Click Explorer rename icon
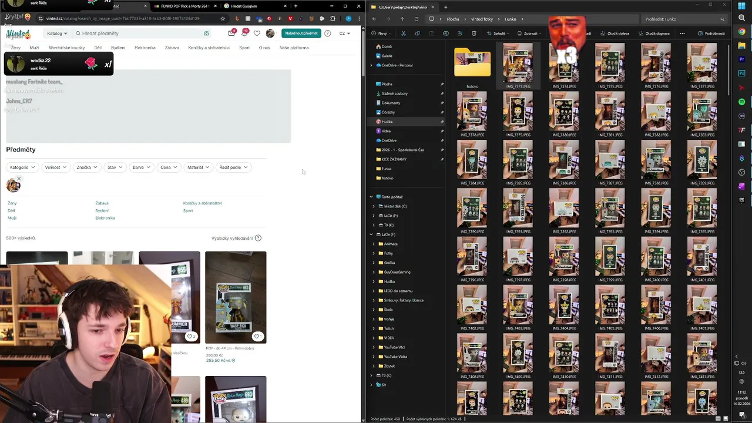752x423 pixels. pos(445,33)
